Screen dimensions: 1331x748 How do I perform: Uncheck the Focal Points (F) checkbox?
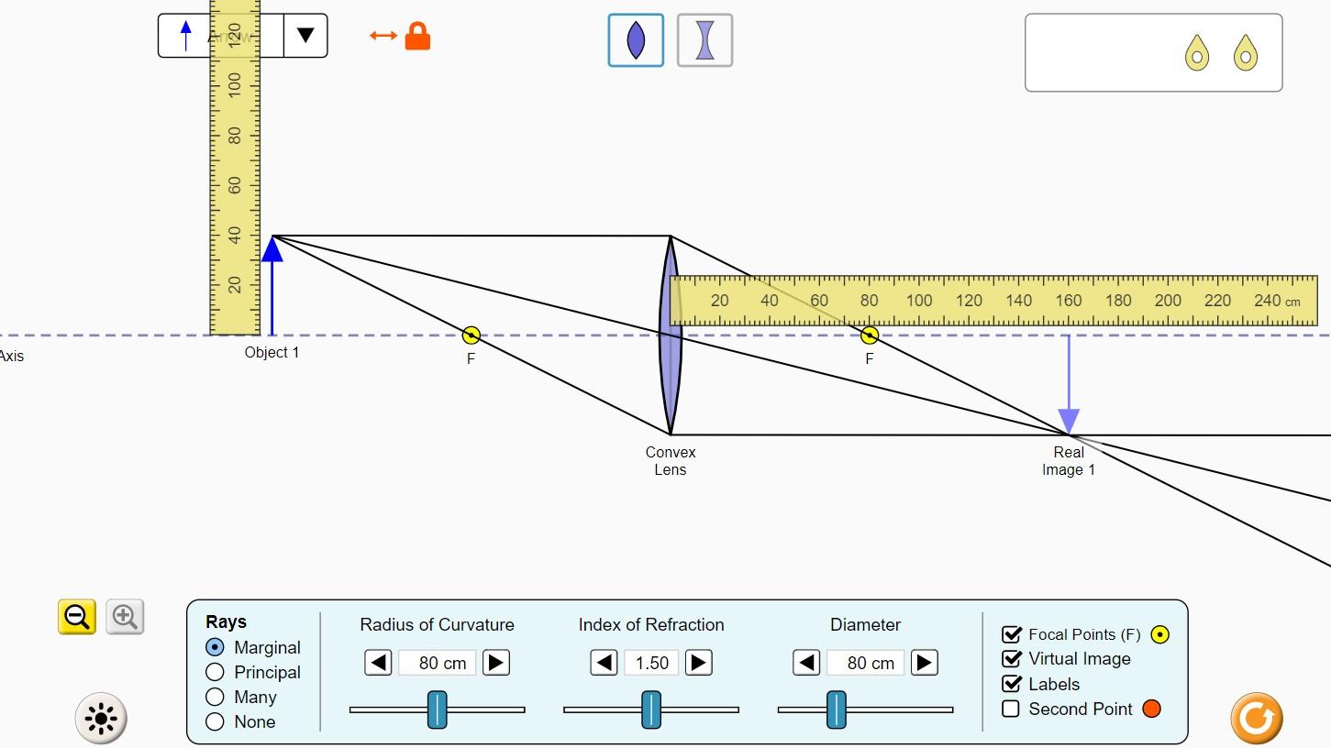tap(1012, 634)
